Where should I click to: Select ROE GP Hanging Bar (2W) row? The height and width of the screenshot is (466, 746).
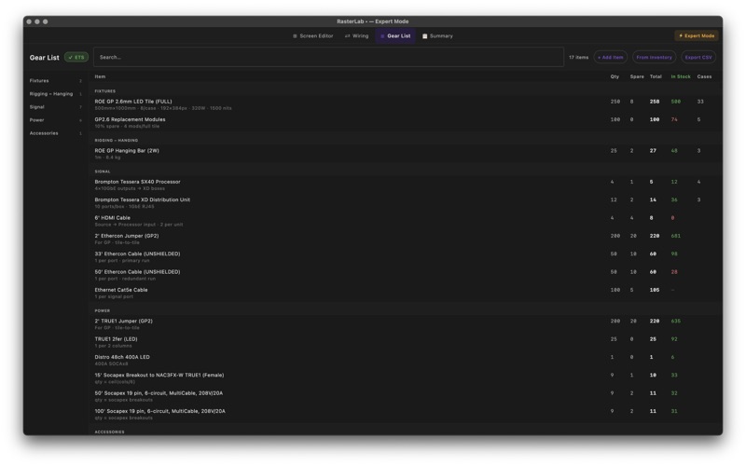(406, 154)
